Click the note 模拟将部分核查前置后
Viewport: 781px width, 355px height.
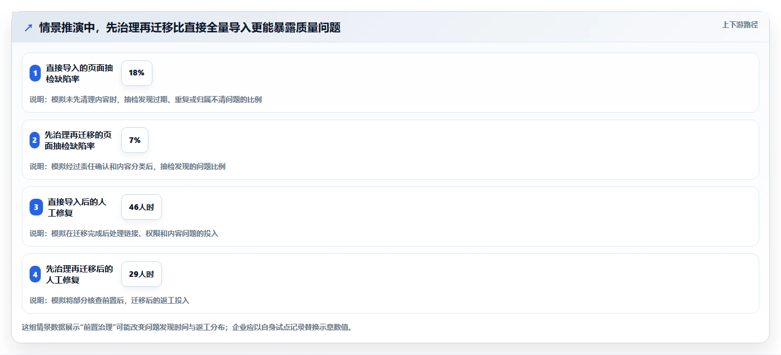(109, 301)
